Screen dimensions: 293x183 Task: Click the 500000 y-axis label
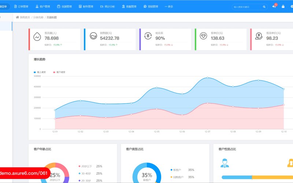[x=37, y=76]
